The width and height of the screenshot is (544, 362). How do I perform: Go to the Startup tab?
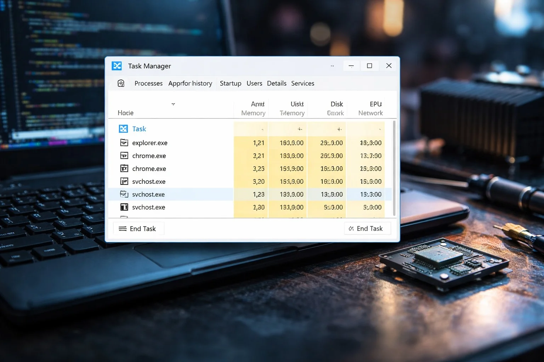[231, 83]
